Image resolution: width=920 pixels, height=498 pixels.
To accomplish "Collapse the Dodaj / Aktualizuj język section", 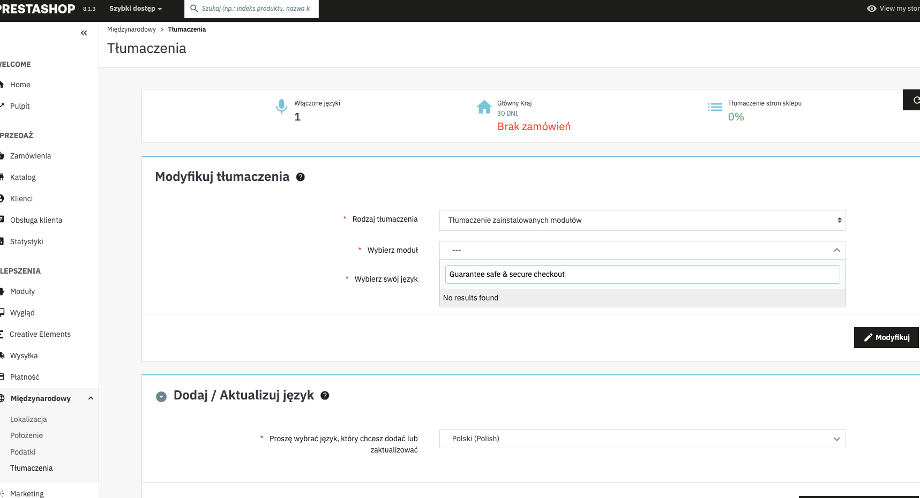I will [161, 397].
